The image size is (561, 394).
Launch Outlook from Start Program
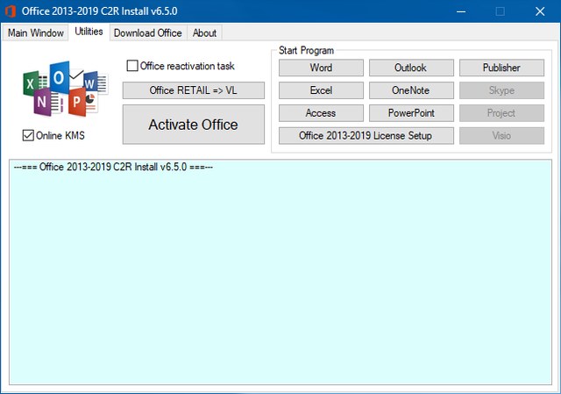410,68
